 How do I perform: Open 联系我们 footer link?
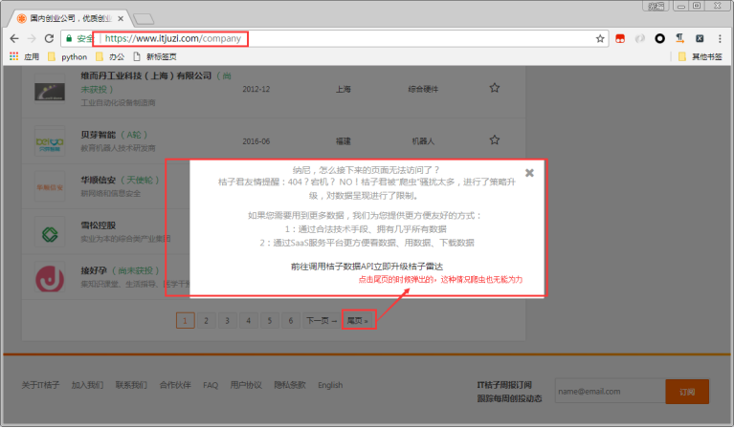[x=131, y=385]
